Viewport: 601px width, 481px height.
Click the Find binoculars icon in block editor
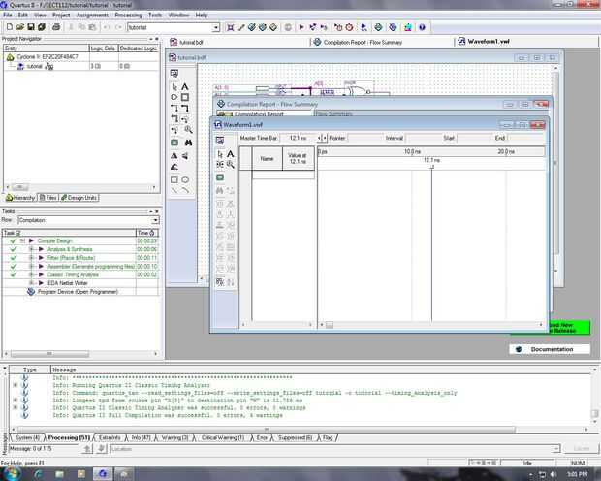tap(188, 143)
